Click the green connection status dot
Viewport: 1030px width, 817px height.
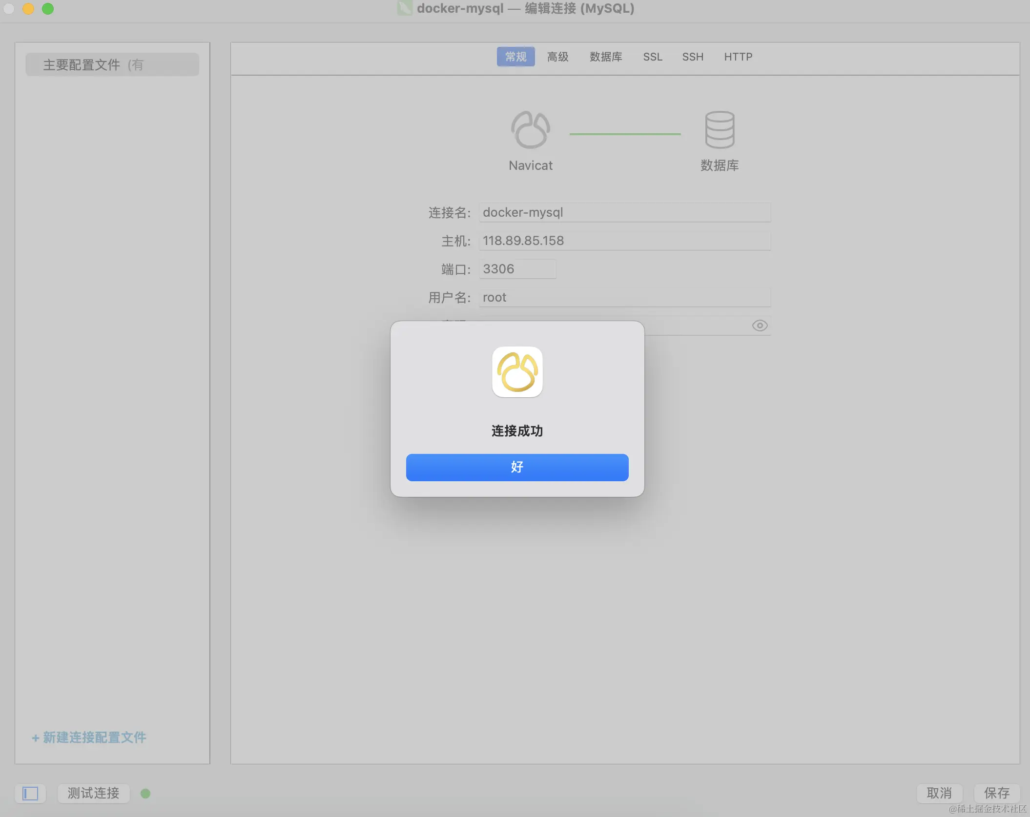145,794
